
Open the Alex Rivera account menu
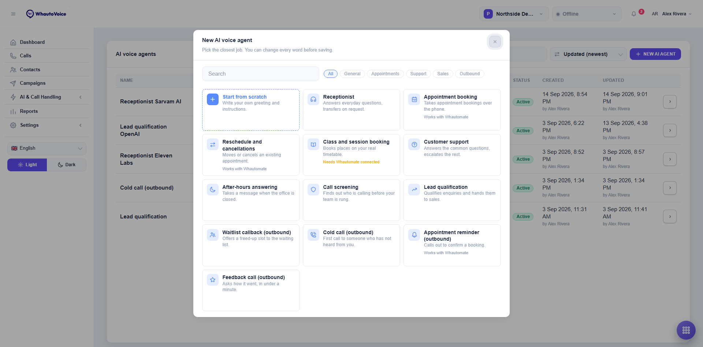(x=672, y=14)
